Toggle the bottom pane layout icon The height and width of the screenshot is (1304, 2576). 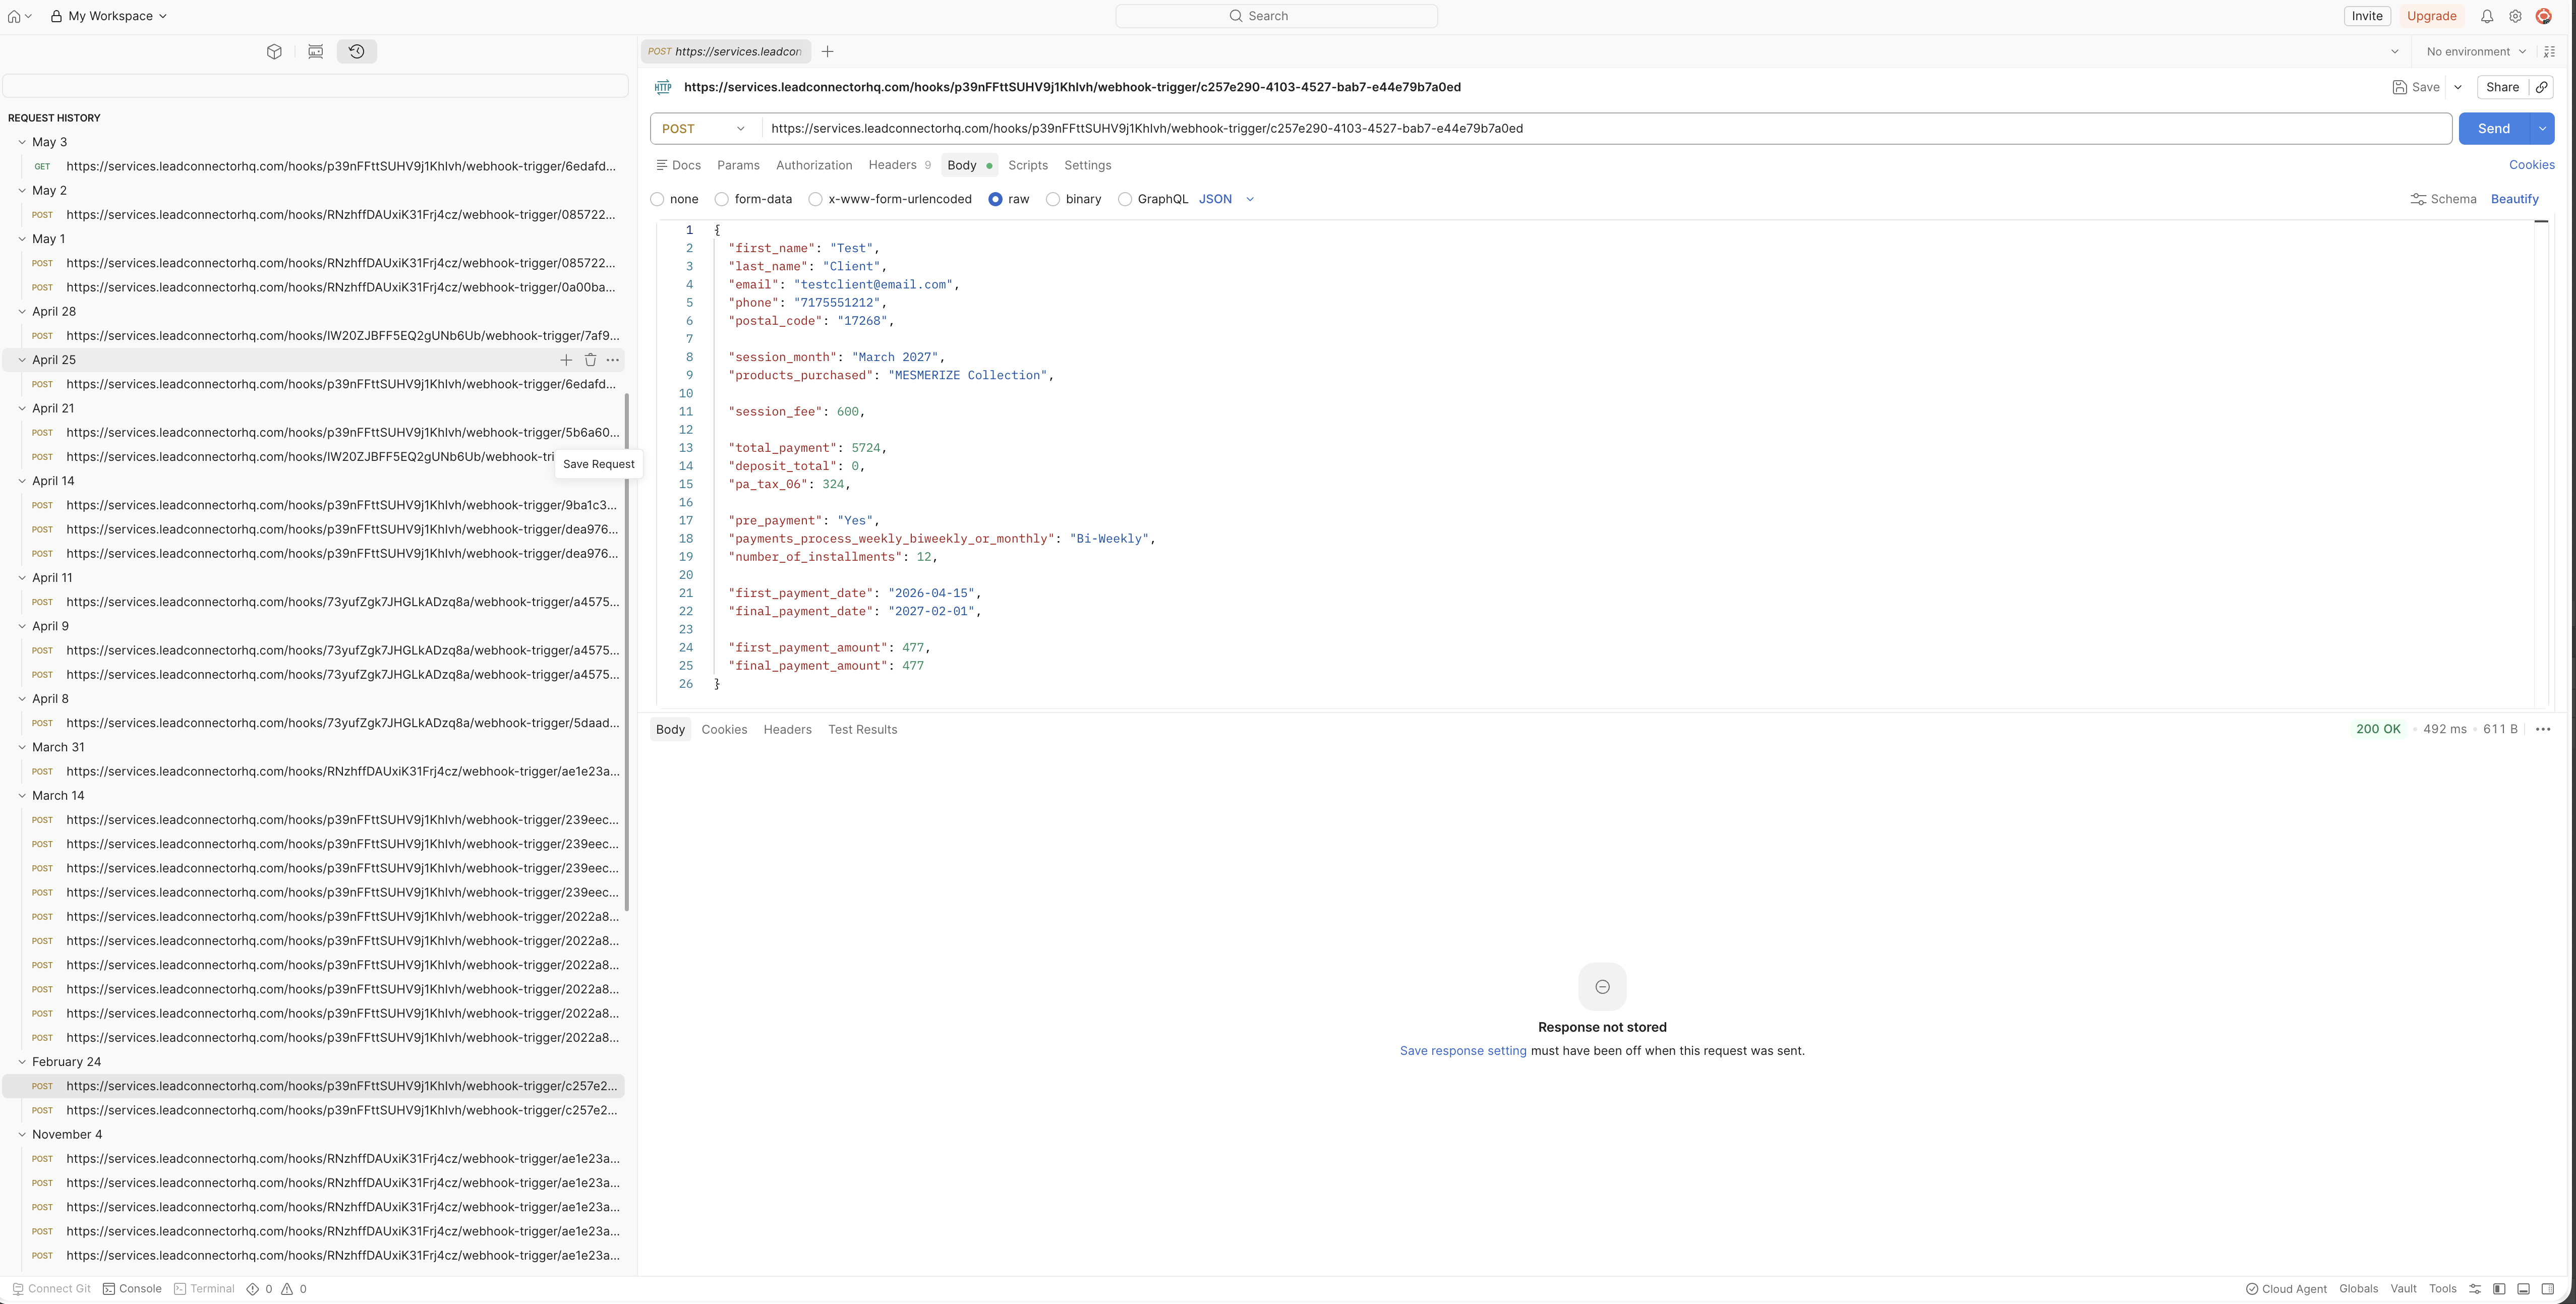[2523, 1289]
